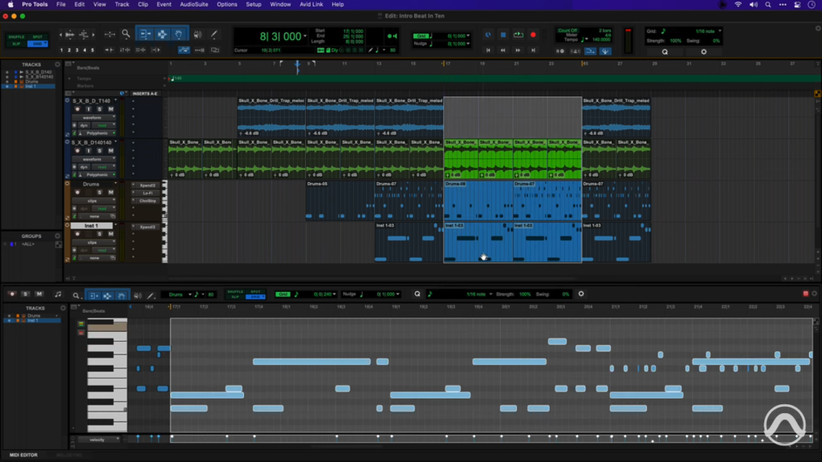Open the Clip menu

click(x=143, y=4)
